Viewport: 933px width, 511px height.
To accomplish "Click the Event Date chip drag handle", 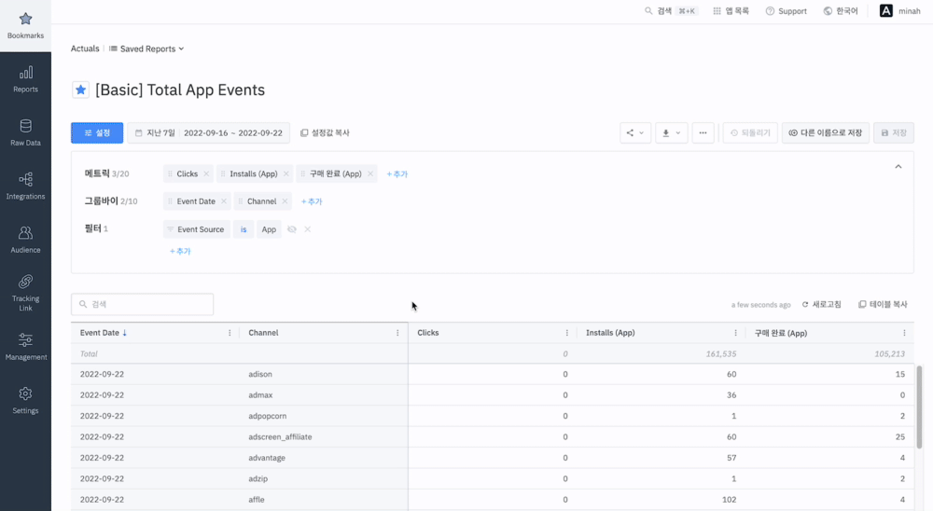I will 170,201.
